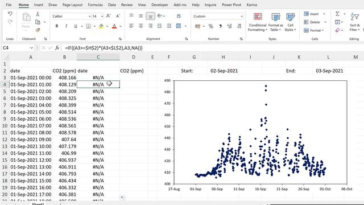Click the Redo arrow icon

pos(10,22)
